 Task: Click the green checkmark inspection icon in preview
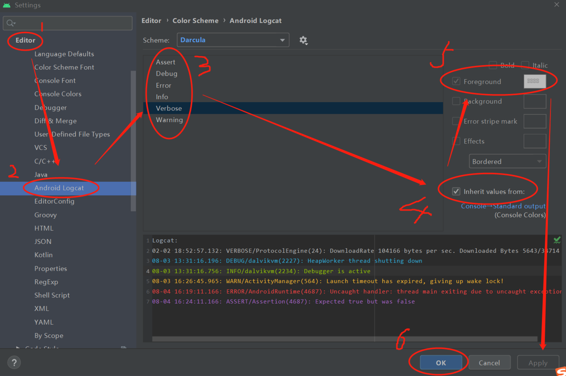[557, 240]
